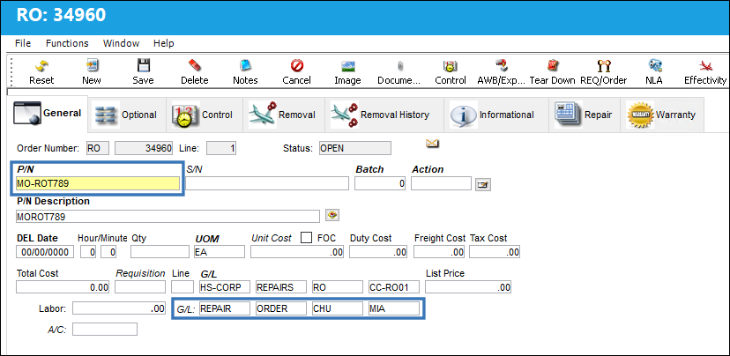This screenshot has height=356, width=730.
Task: Click the P/N field containing MO-ROT789
Action: tap(98, 183)
